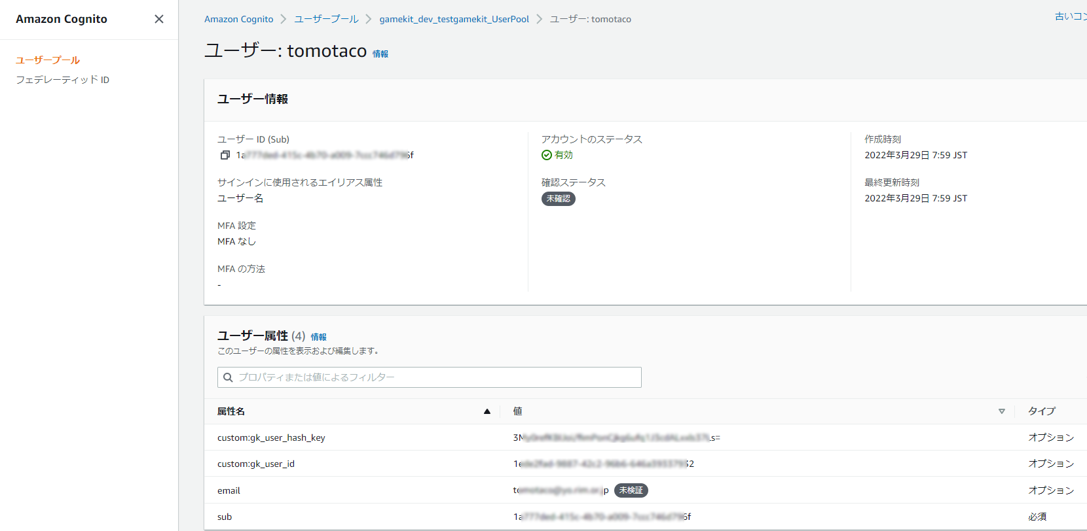Click the search icon in the attribute filter
1087x531 pixels.
pos(228,377)
